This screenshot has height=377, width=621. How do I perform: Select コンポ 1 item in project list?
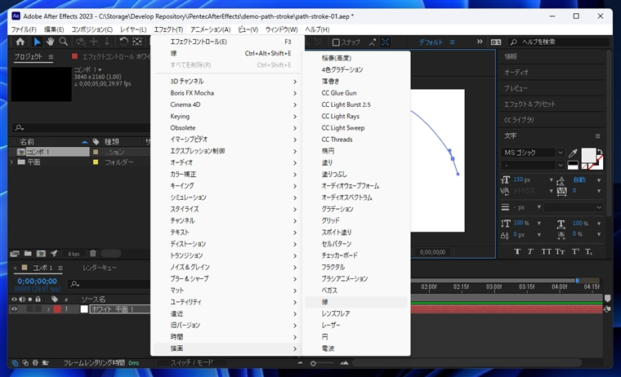53,153
